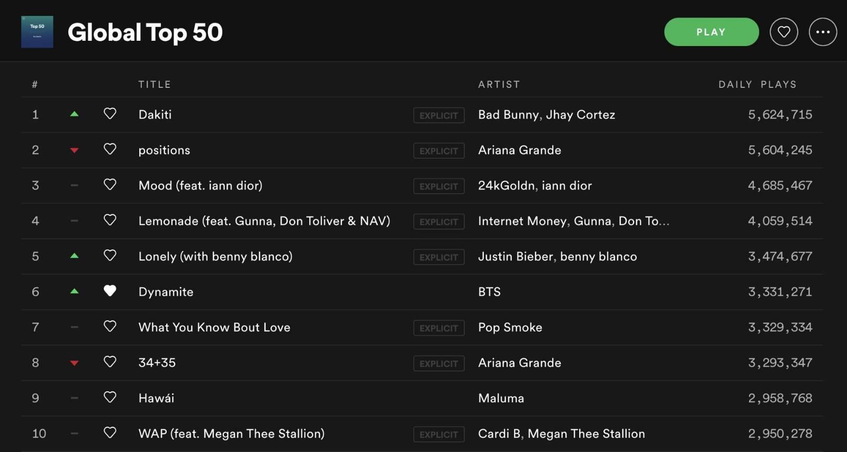
Task: Click the Top 50 playlist cover thumbnail
Action: [x=37, y=32]
